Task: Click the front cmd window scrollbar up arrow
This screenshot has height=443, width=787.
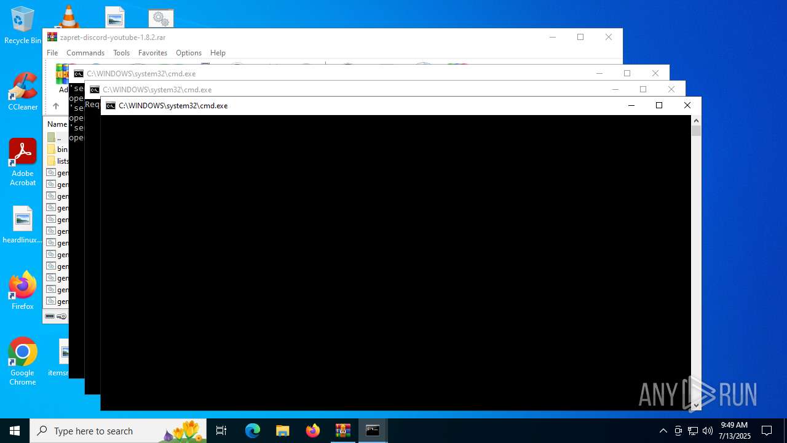Action: coord(696,120)
